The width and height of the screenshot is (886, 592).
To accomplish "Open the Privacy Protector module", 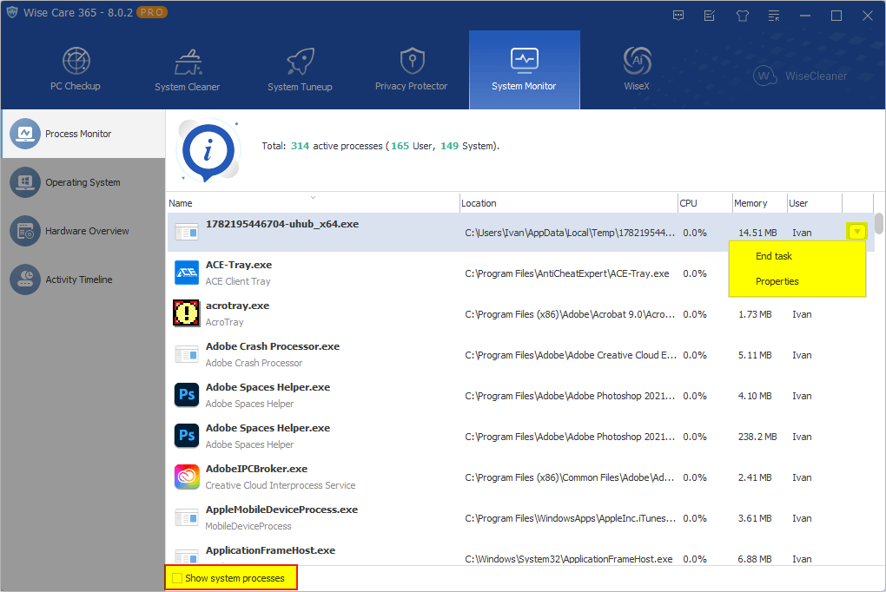I will pos(412,69).
